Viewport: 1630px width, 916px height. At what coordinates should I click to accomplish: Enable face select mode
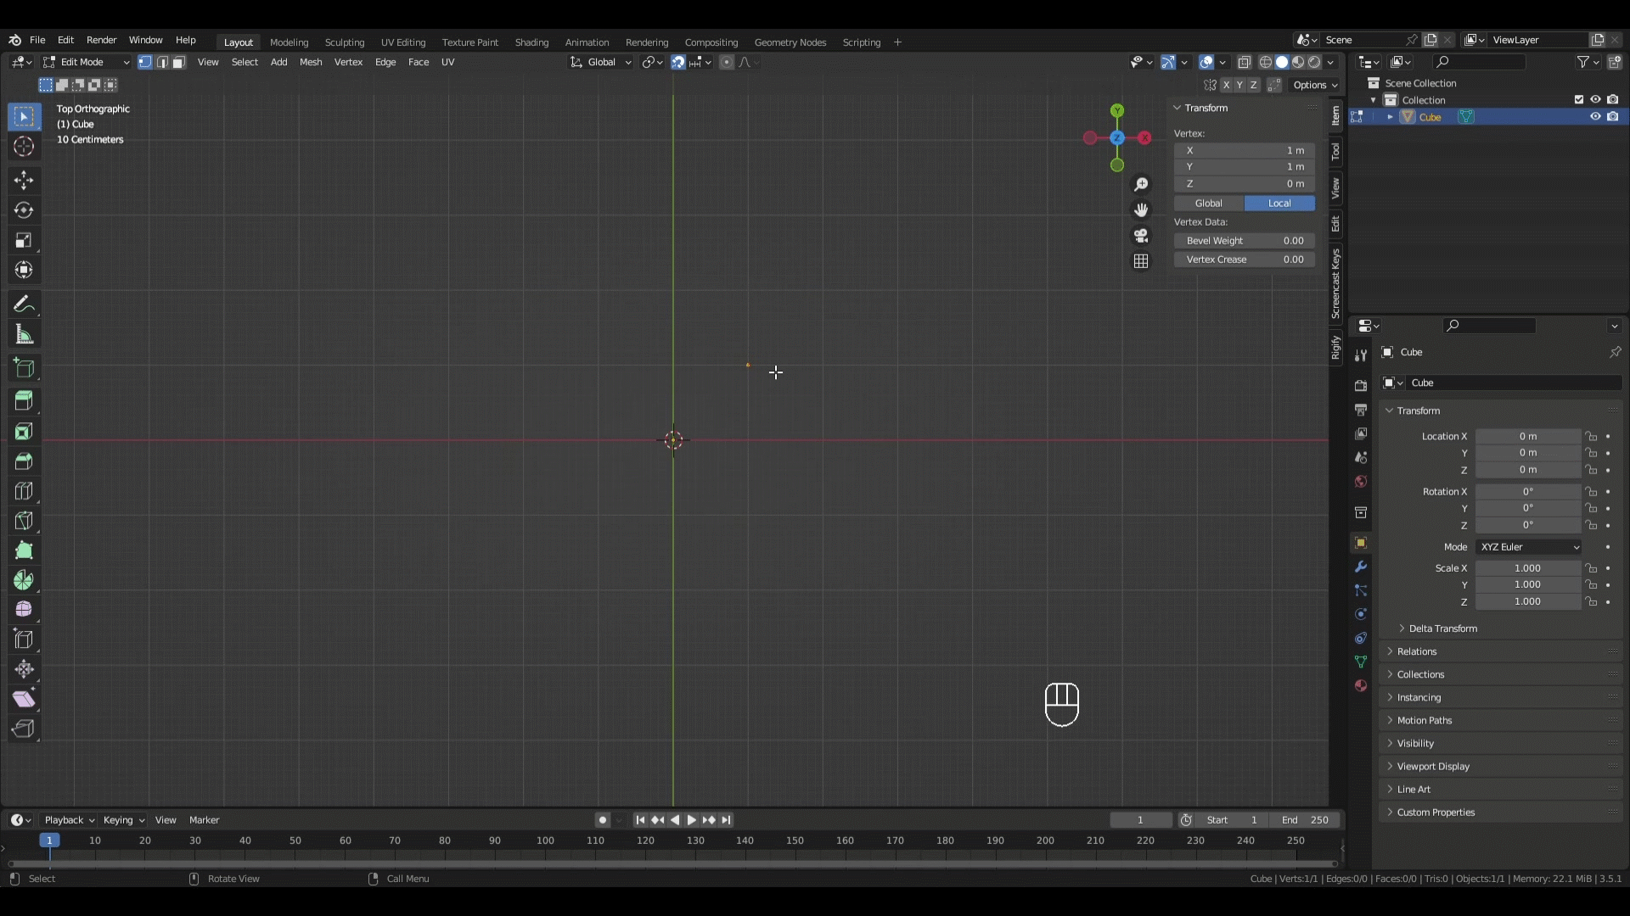point(179,62)
